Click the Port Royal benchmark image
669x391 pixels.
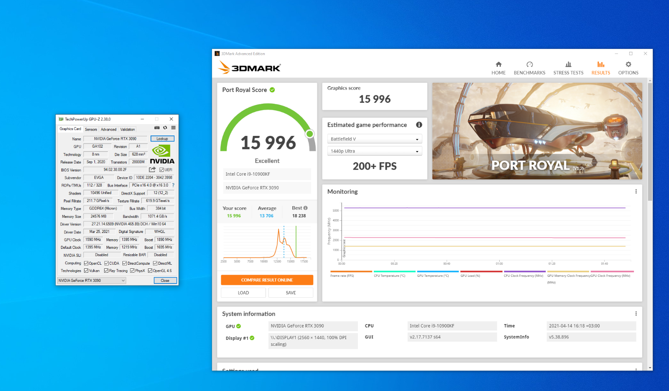coord(537,131)
